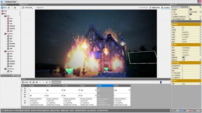Toggle the first switch in basic settings
Image resolution: width=202 pixels, height=113 pixels.
190,9
